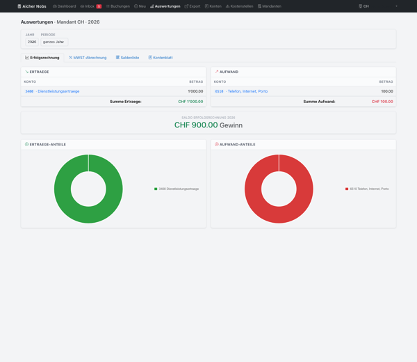Create new entry via Neu
The image size is (417, 362).
(140, 6)
